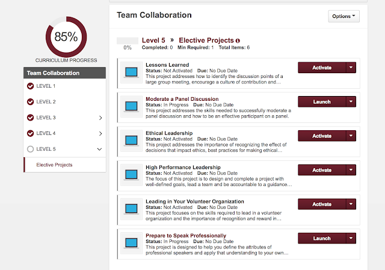Click the High Performance Leadership laptop icon
This screenshot has height=270, width=385.
pos(132,175)
